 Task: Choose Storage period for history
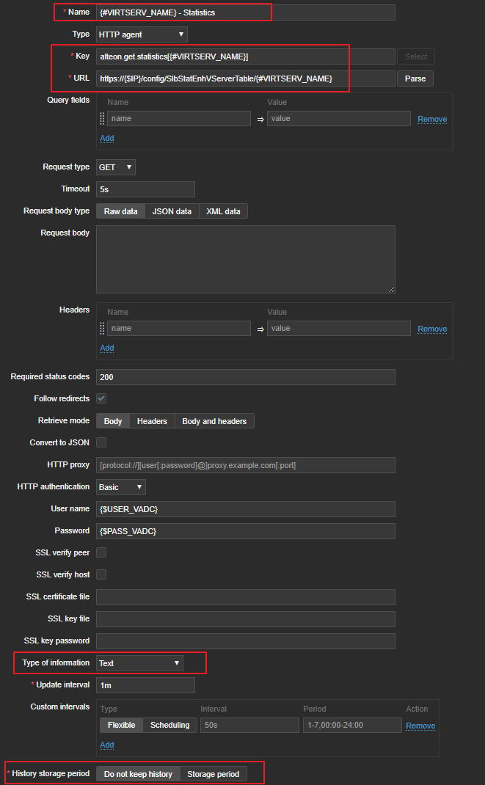click(214, 774)
